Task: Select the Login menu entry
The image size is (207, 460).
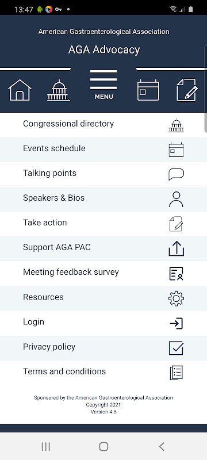Action: (x=103, y=323)
